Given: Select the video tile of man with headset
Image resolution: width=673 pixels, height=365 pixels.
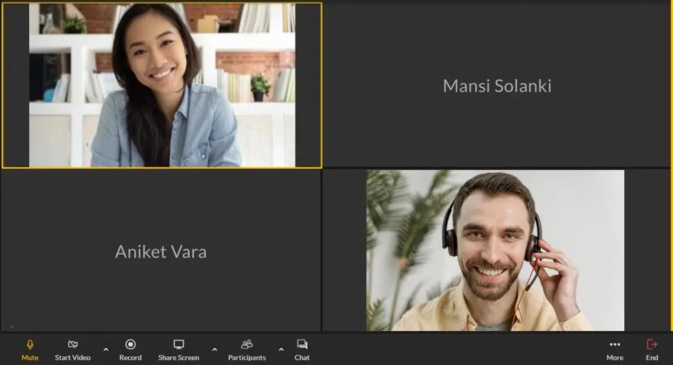Looking at the screenshot, I should (496, 251).
